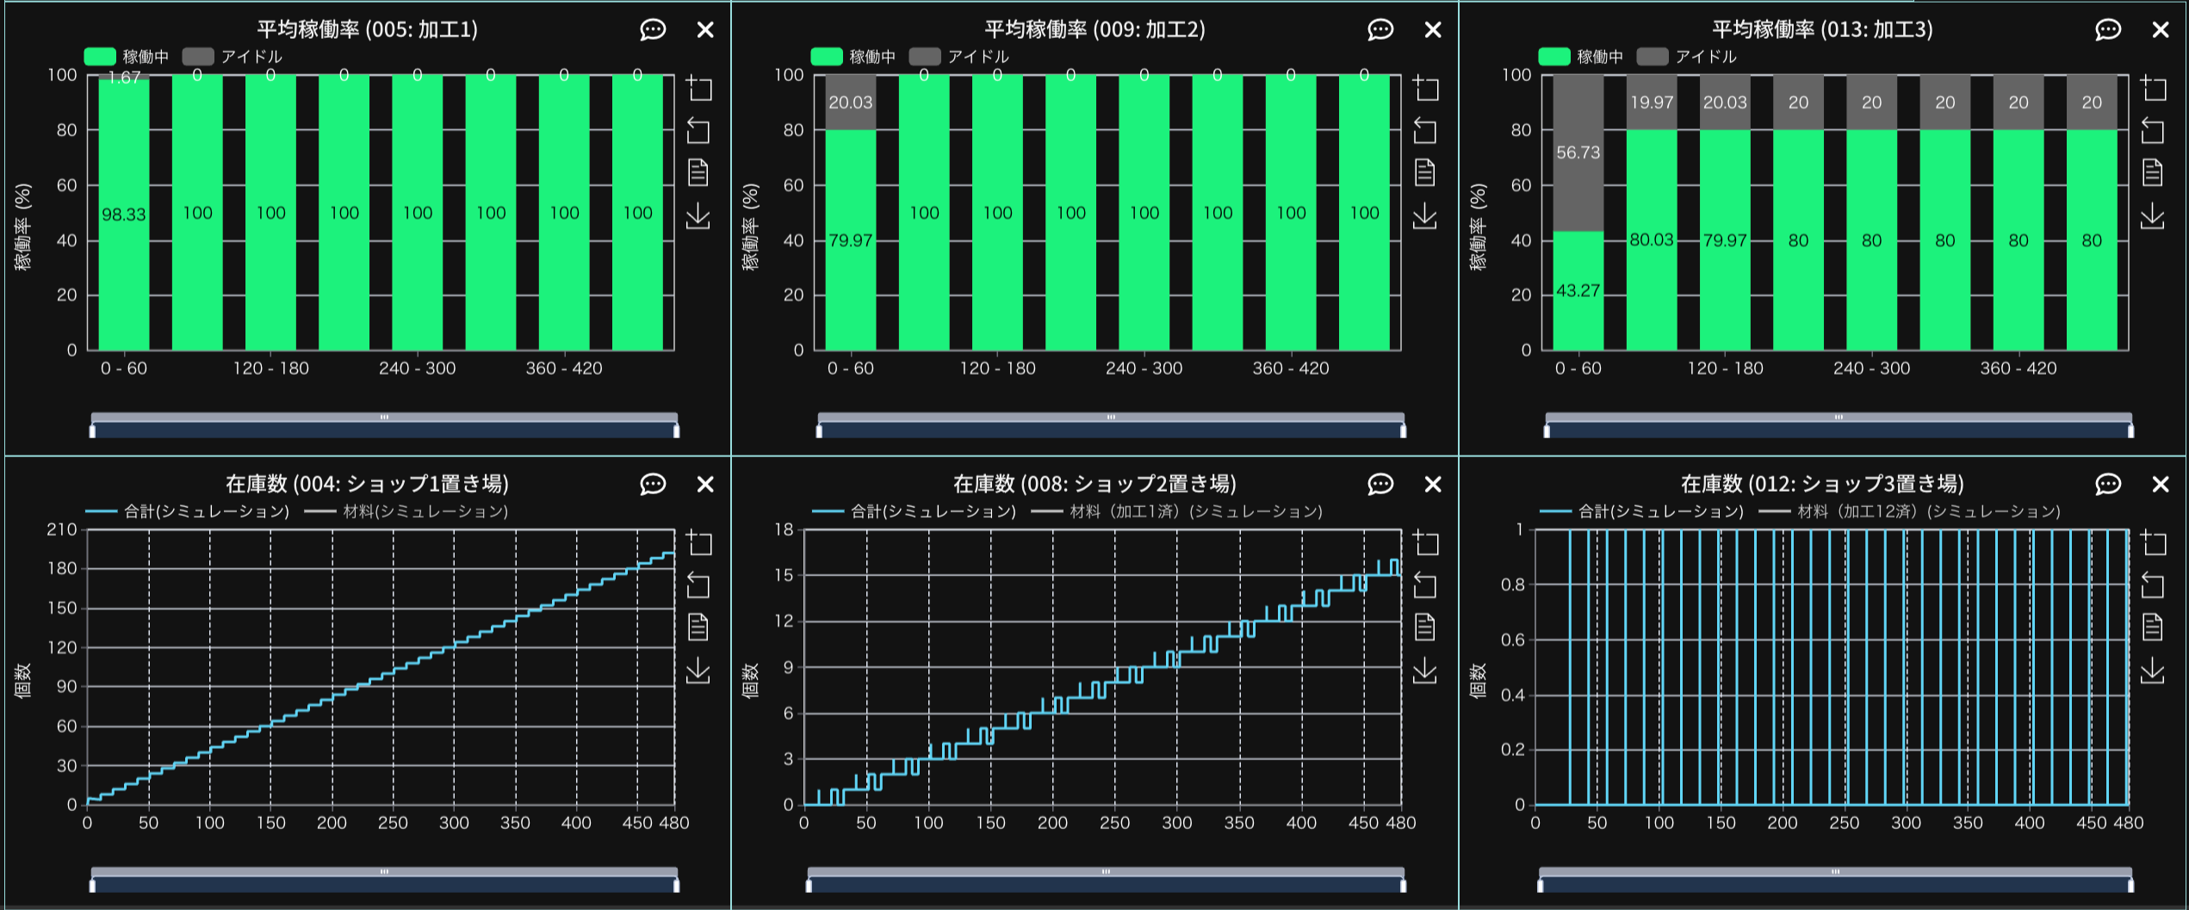Click zoom reset icon in ショップ3置き場 chart toolbox
Image resolution: width=2189 pixels, height=910 pixels.
point(2153,585)
